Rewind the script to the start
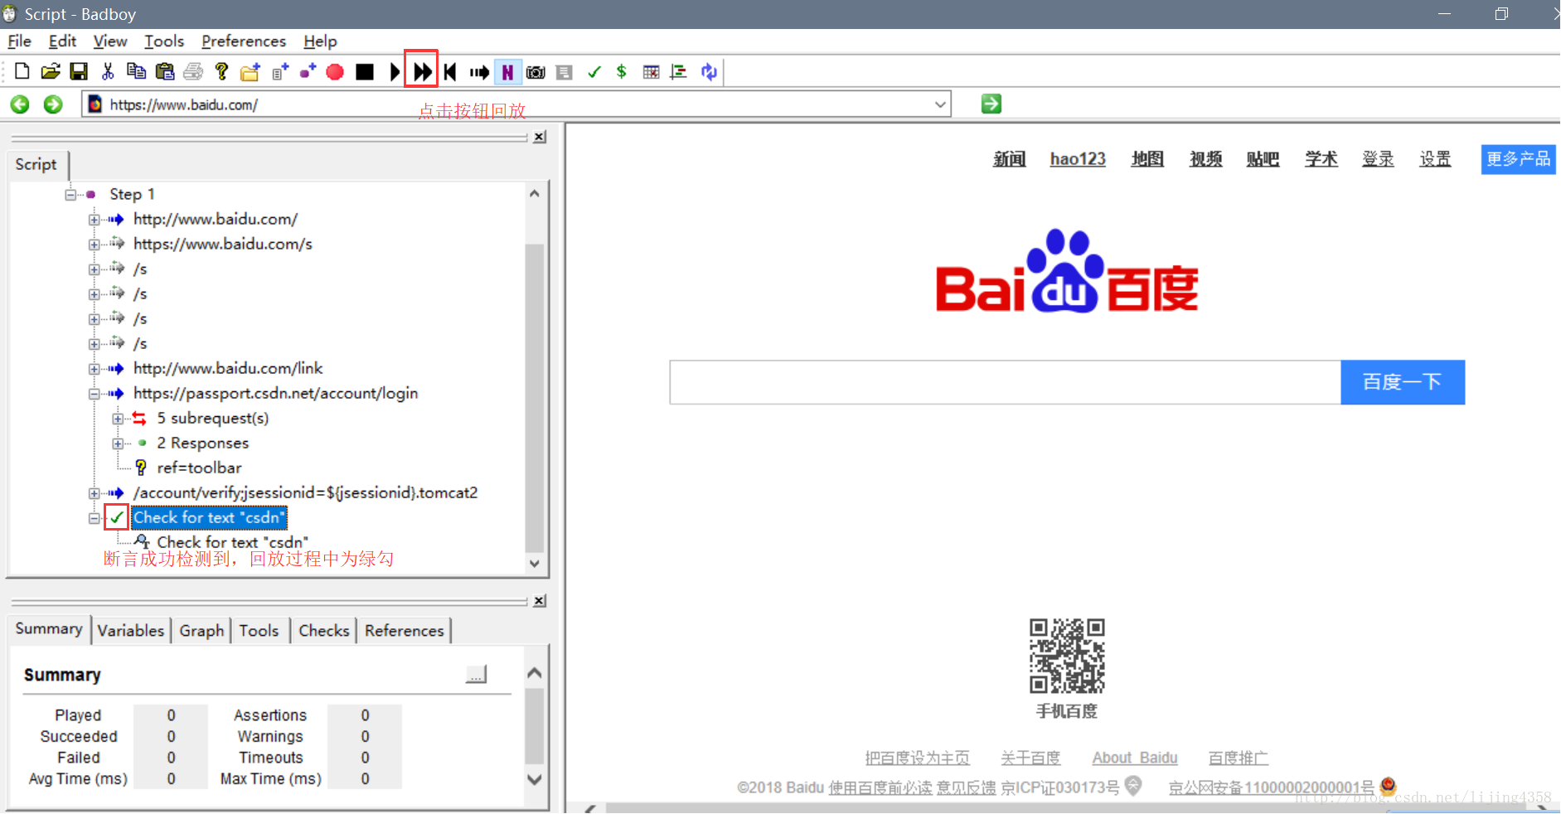The height and width of the screenshot is (814, 1561). pos(450,72)
